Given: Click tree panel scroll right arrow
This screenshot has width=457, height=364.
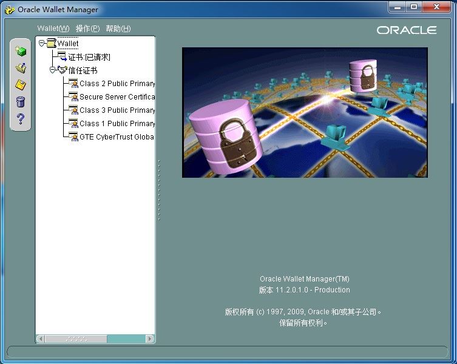Looking at the screenshot, I should coord(150,339).
